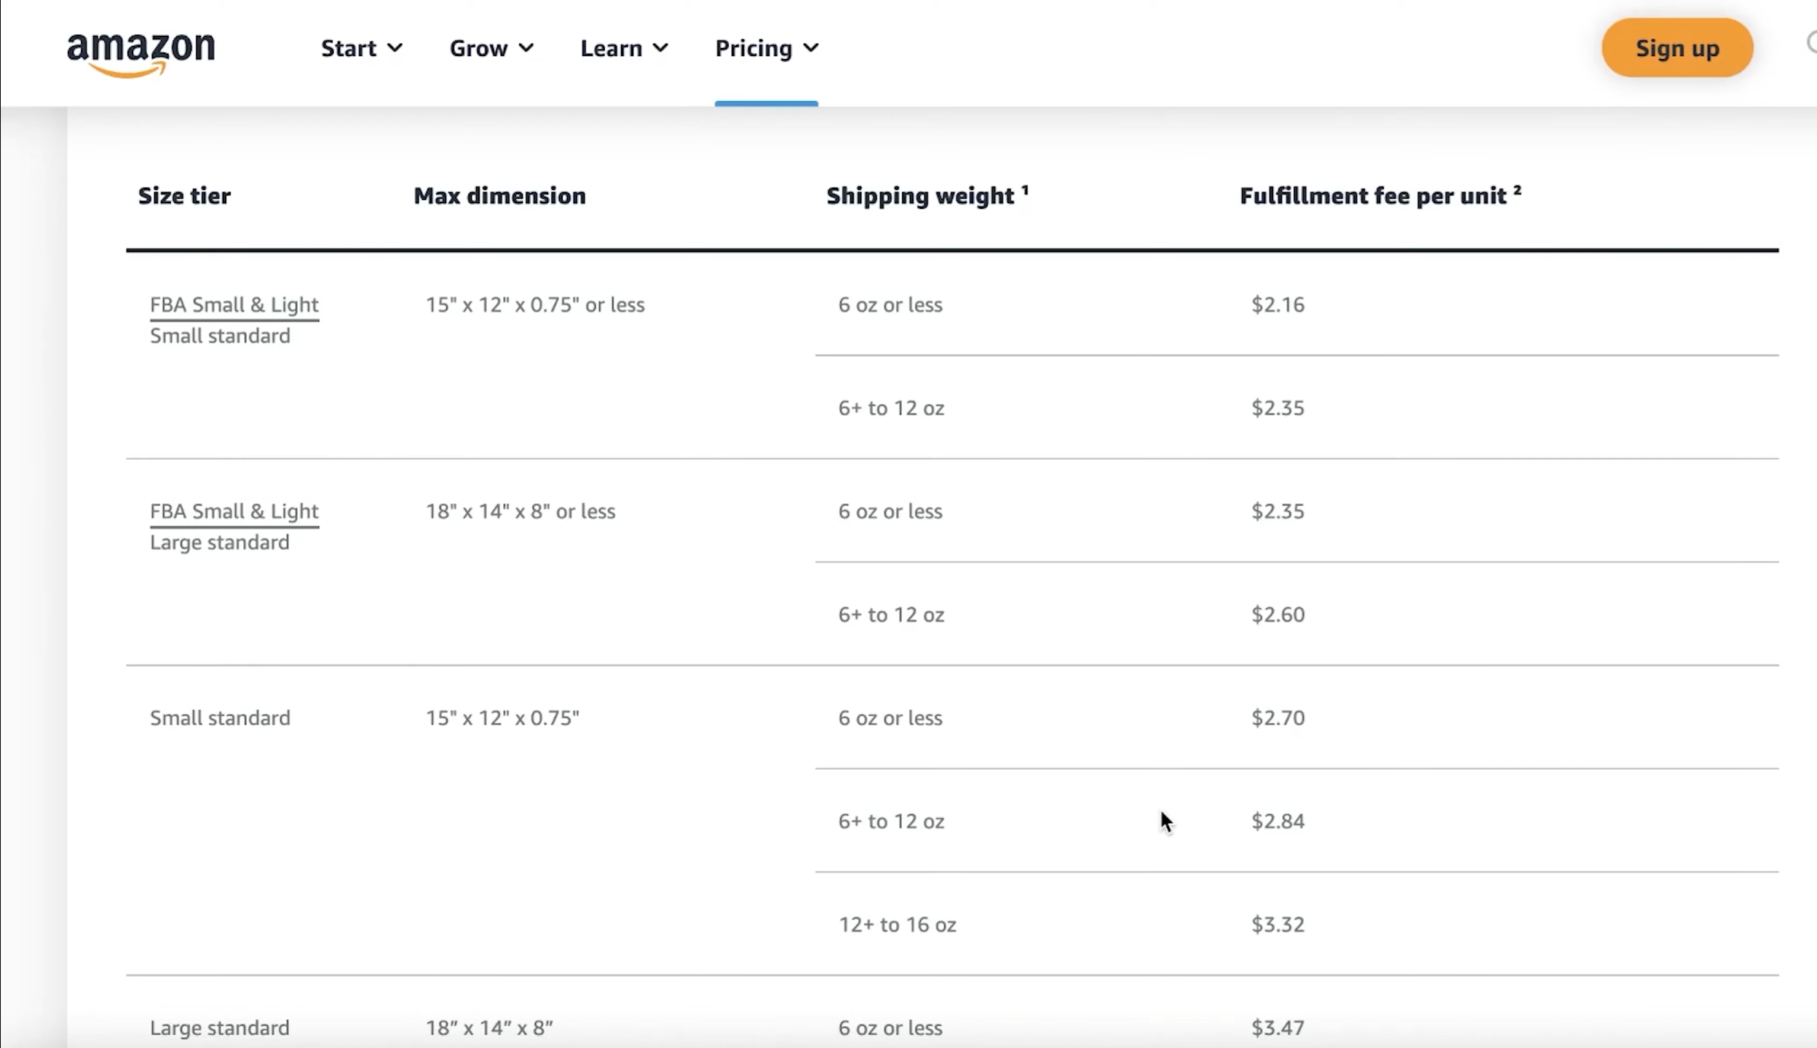Select the $2.16 fee value
The image size is (1817, 1048).
(1278, 304)
